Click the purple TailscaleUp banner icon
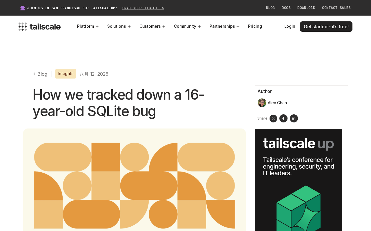Viewport: 371px width, 231px height. [x=23, y=8]
